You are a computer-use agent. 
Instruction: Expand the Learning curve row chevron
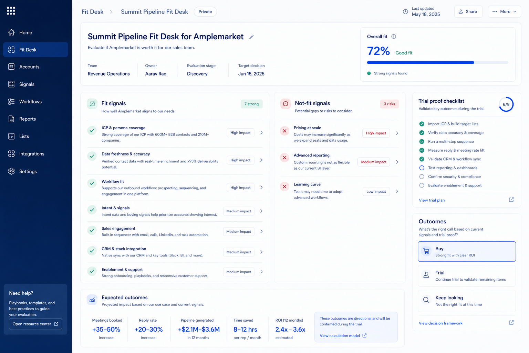click(397, 191)
